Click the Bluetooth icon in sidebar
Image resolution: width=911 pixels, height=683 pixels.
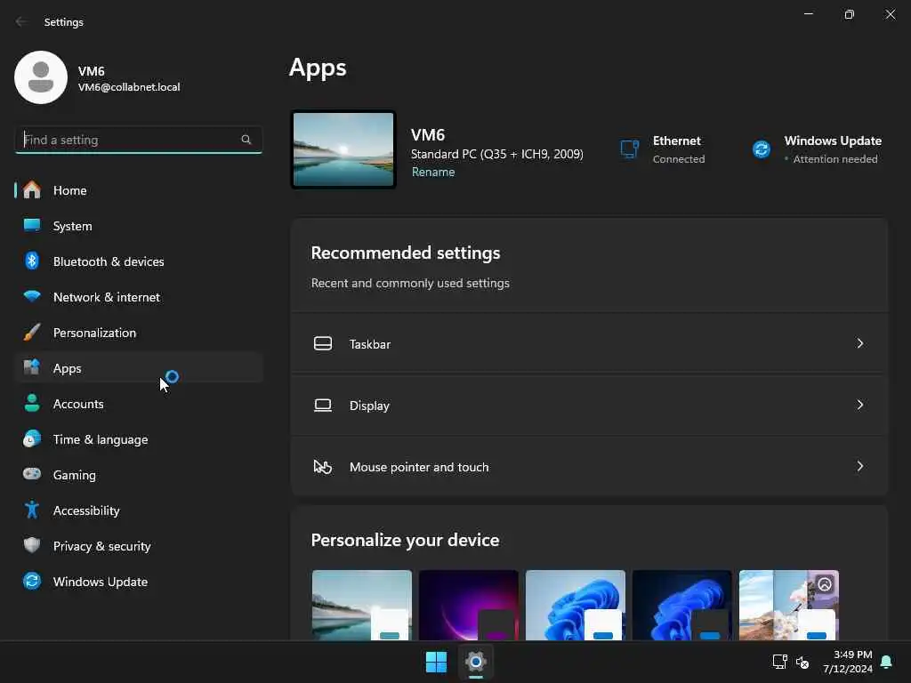[32, 261]
